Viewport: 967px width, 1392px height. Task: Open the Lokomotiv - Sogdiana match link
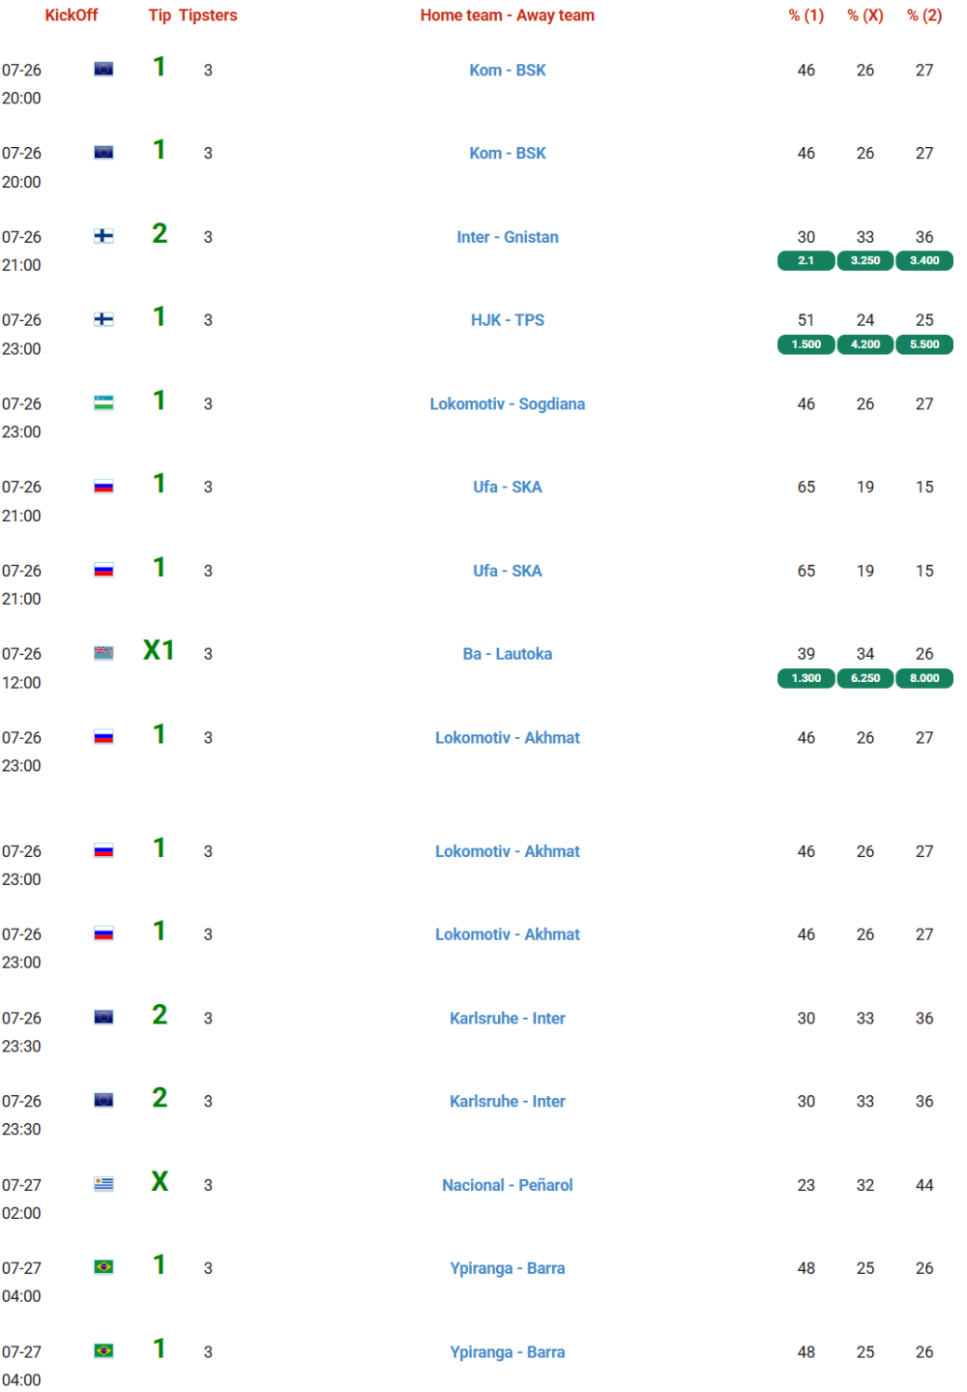(508, 404)
